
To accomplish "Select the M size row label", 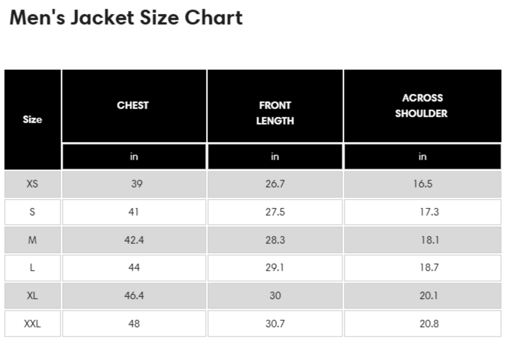I will [32, 240].
